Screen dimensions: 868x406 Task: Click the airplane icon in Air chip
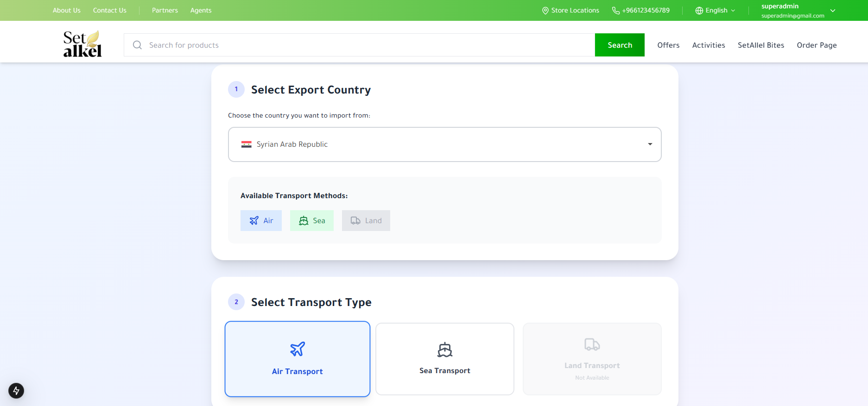254,221
